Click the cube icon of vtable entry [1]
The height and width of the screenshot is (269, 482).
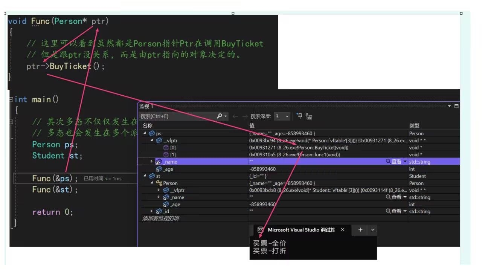(166, 155)
